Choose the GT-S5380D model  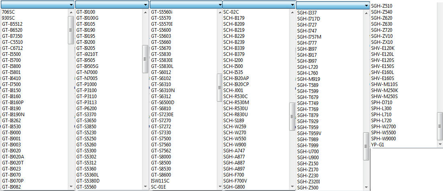(x=88, y=181)
